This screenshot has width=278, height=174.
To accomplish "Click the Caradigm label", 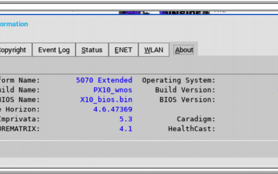I will 196,119.
